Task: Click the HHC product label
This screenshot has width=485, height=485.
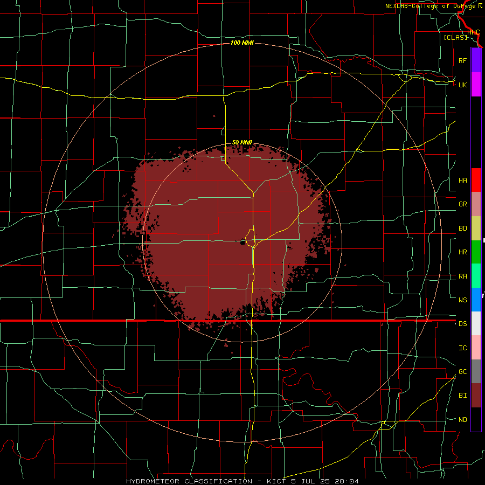Action: point(473,32)
